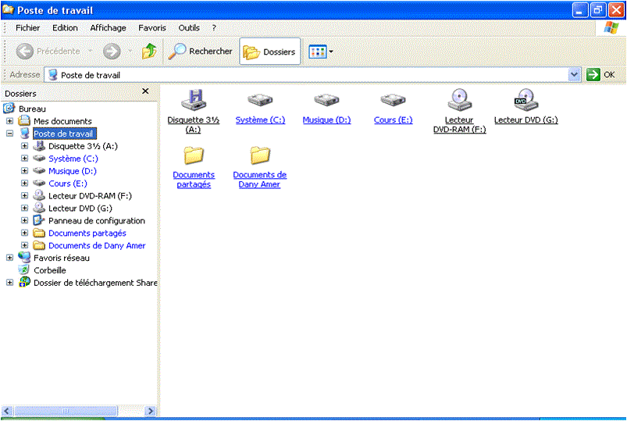Viewport: 627px width, 421px height.
Task: Expand Favoris réseau tree node
Action: coord(9,257)
